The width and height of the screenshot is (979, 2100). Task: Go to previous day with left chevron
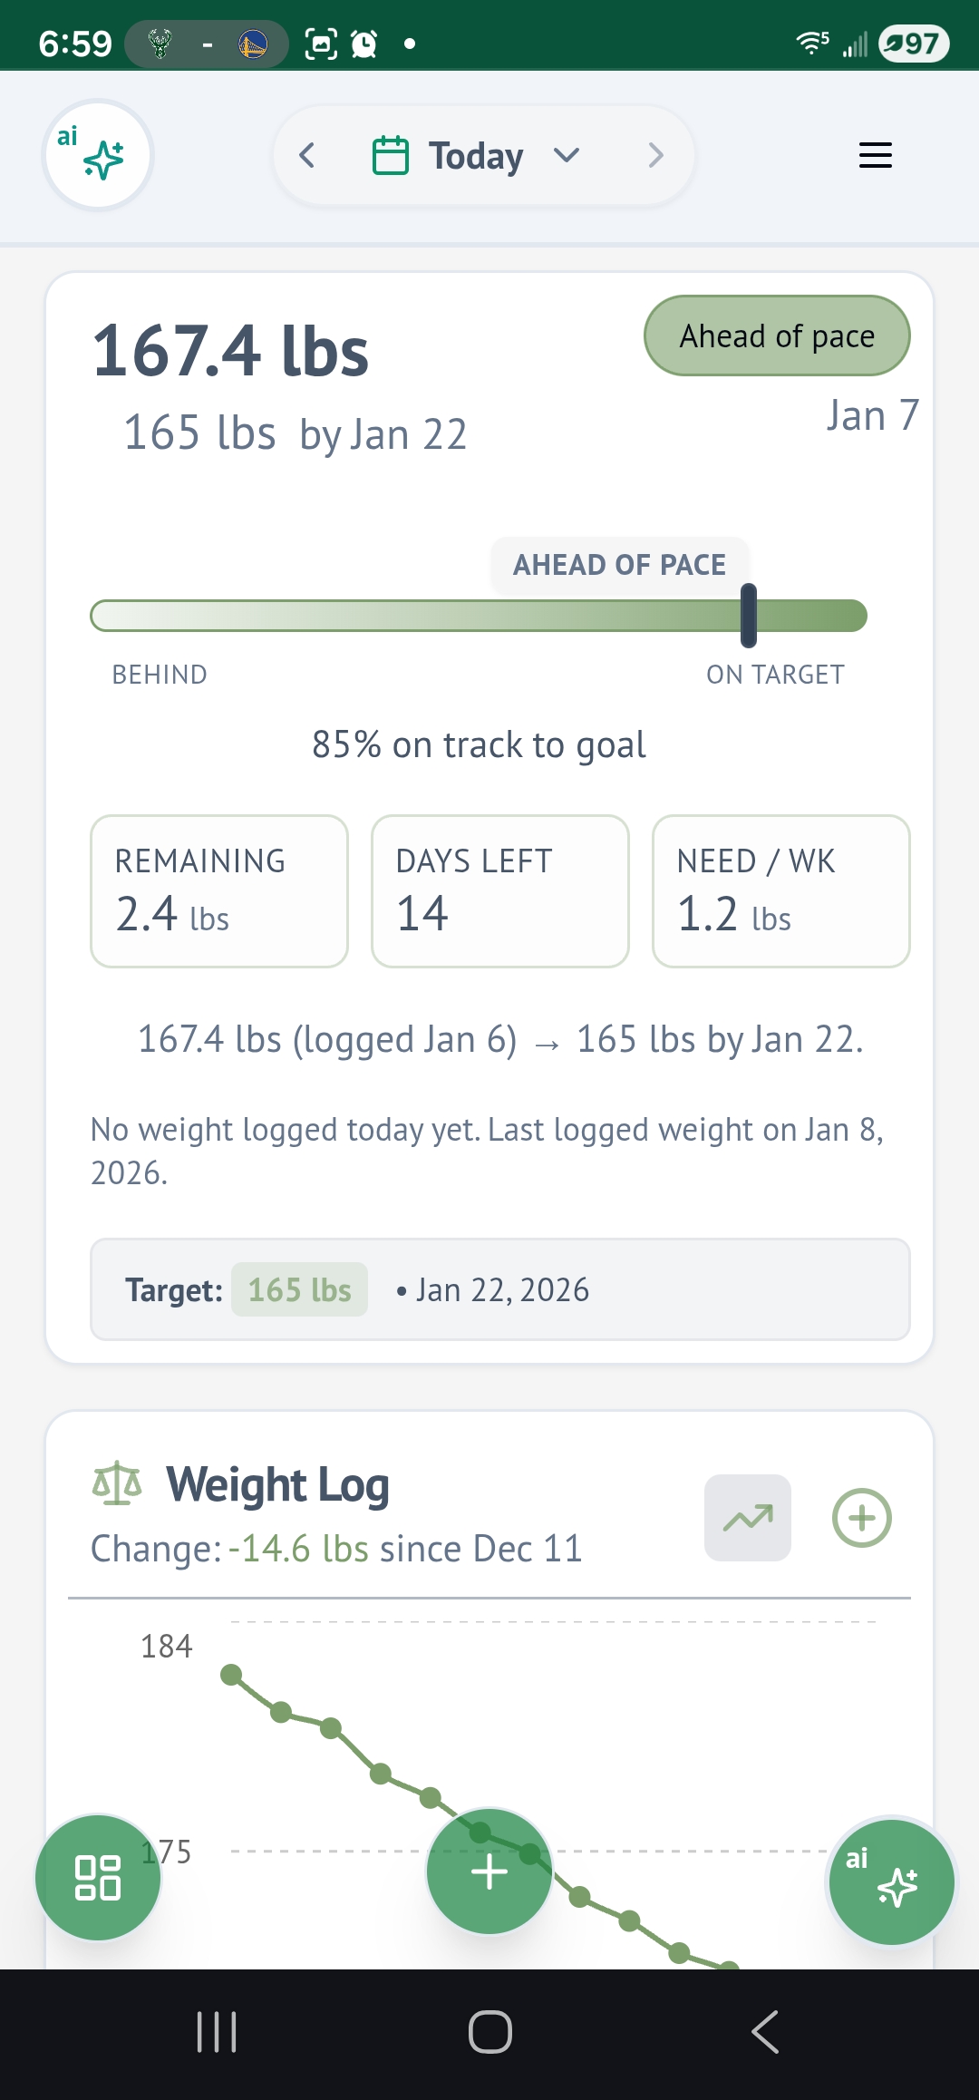(307, 154)
